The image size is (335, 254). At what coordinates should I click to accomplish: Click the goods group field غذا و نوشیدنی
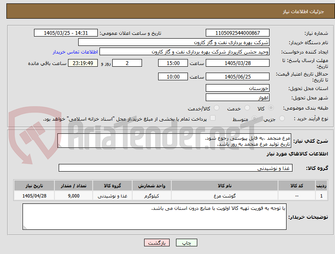[x=176, y=168]
